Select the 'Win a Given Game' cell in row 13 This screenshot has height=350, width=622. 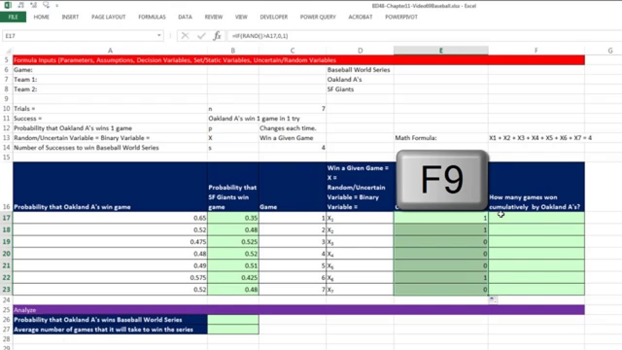293,138
